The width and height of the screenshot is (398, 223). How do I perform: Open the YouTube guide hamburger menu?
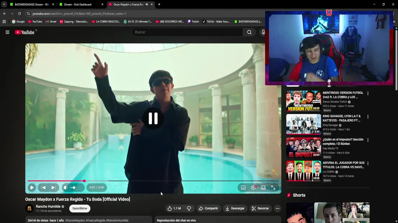7,32
